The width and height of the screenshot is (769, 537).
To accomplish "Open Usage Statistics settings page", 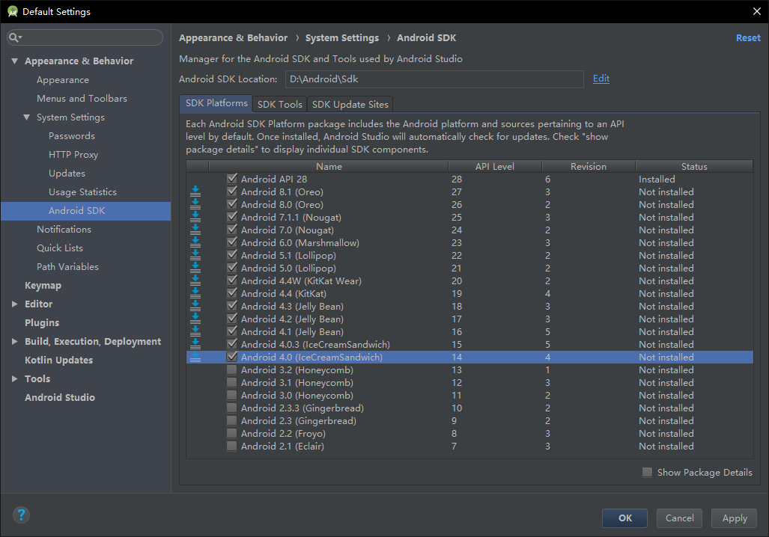I will pyautogui.click(x=82, y=192).
